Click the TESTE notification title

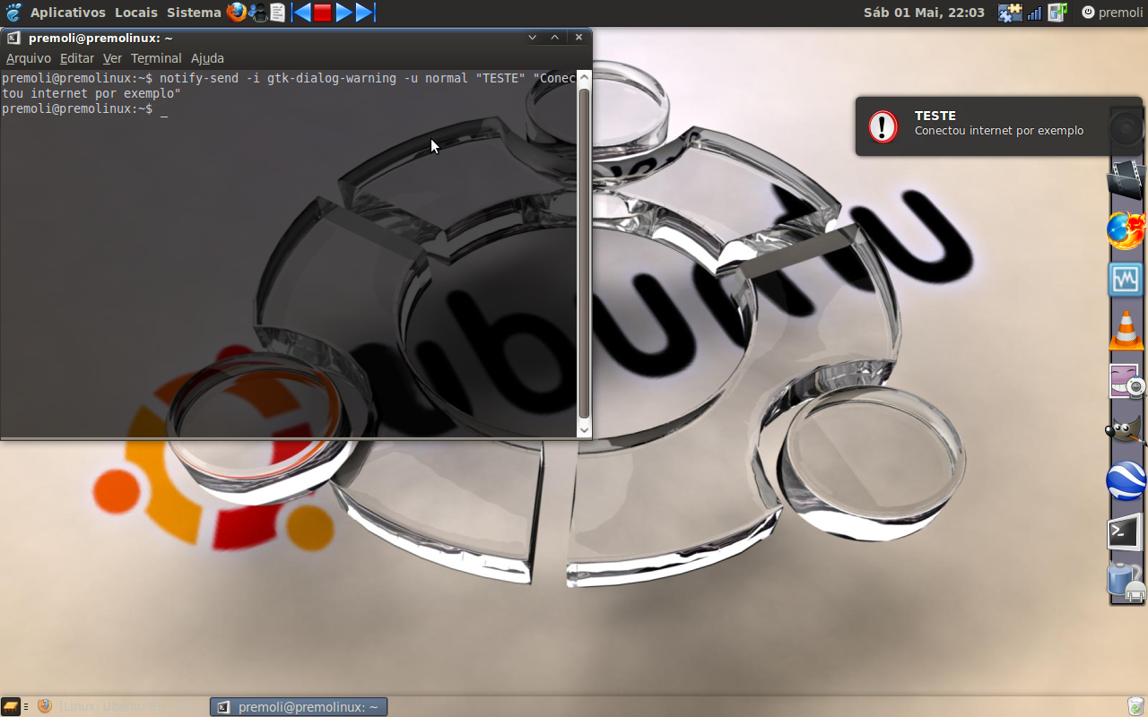935,116
